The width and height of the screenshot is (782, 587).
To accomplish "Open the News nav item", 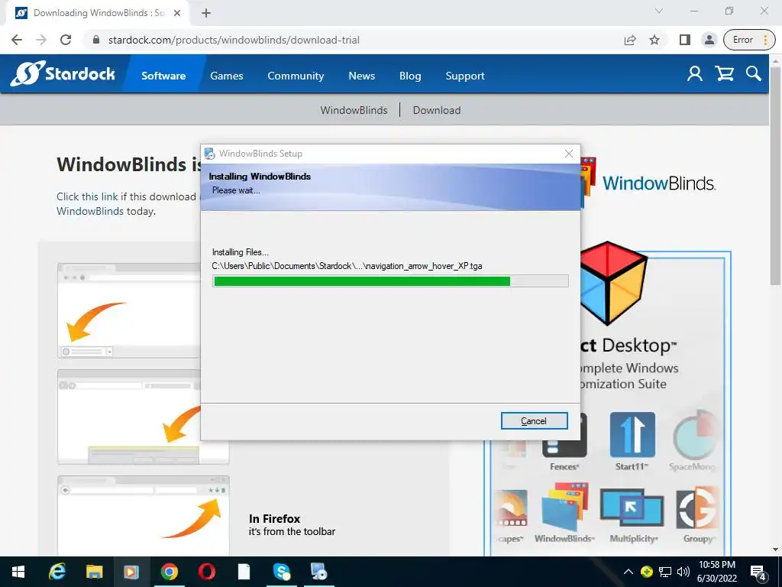I will click(x=361, y=76).
